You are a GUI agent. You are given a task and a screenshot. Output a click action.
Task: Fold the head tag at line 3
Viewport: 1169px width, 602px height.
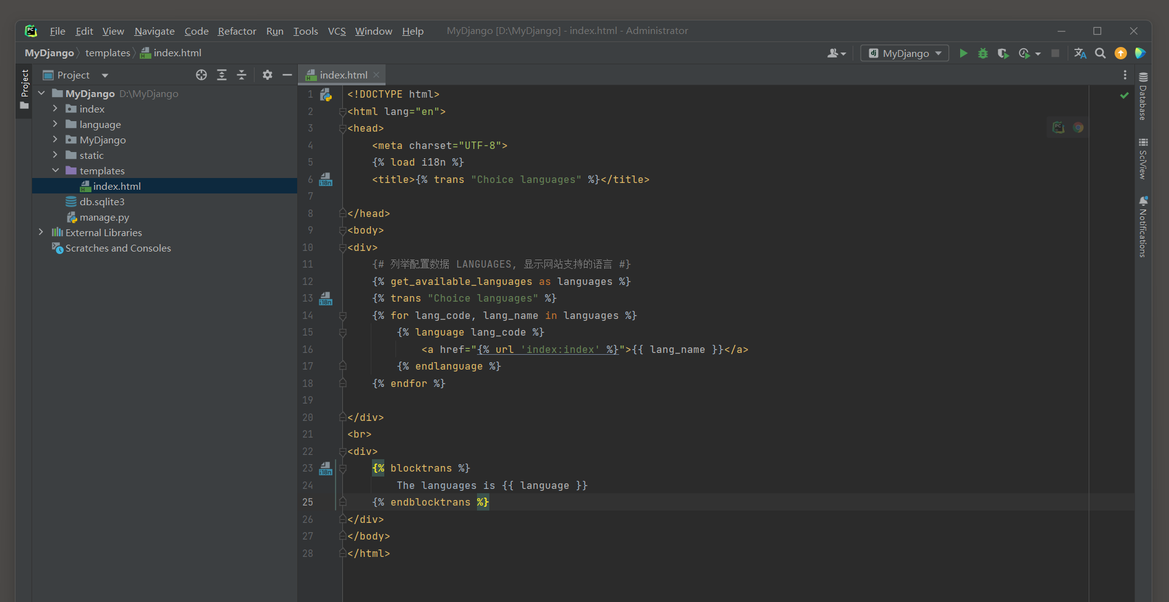tap(342, 129)
